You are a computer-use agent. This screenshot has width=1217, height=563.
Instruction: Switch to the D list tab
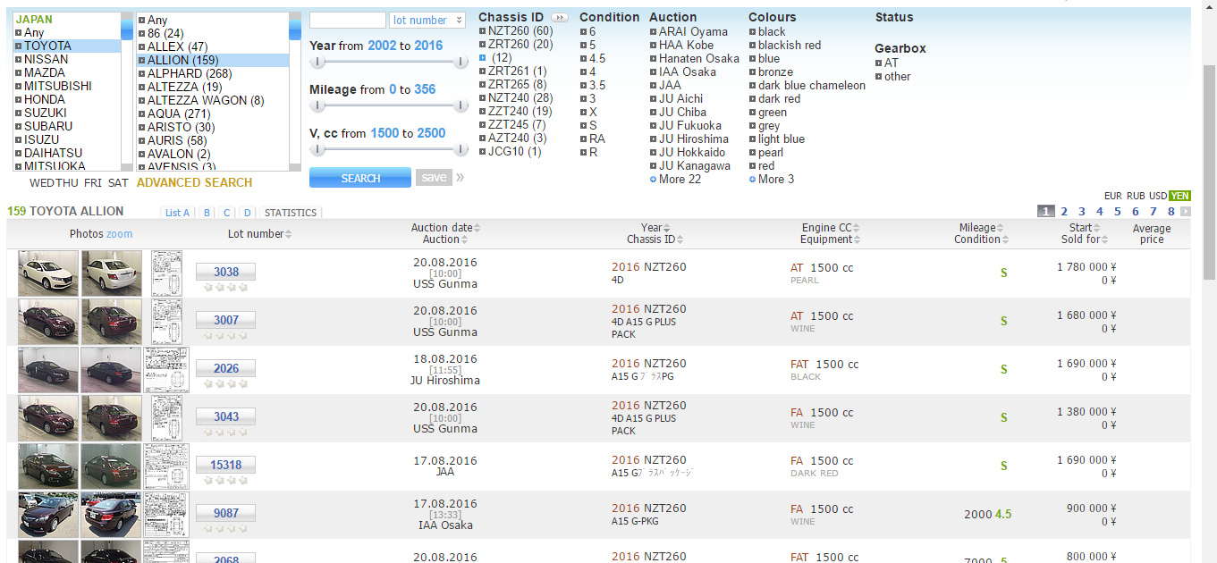click(247, 213)
